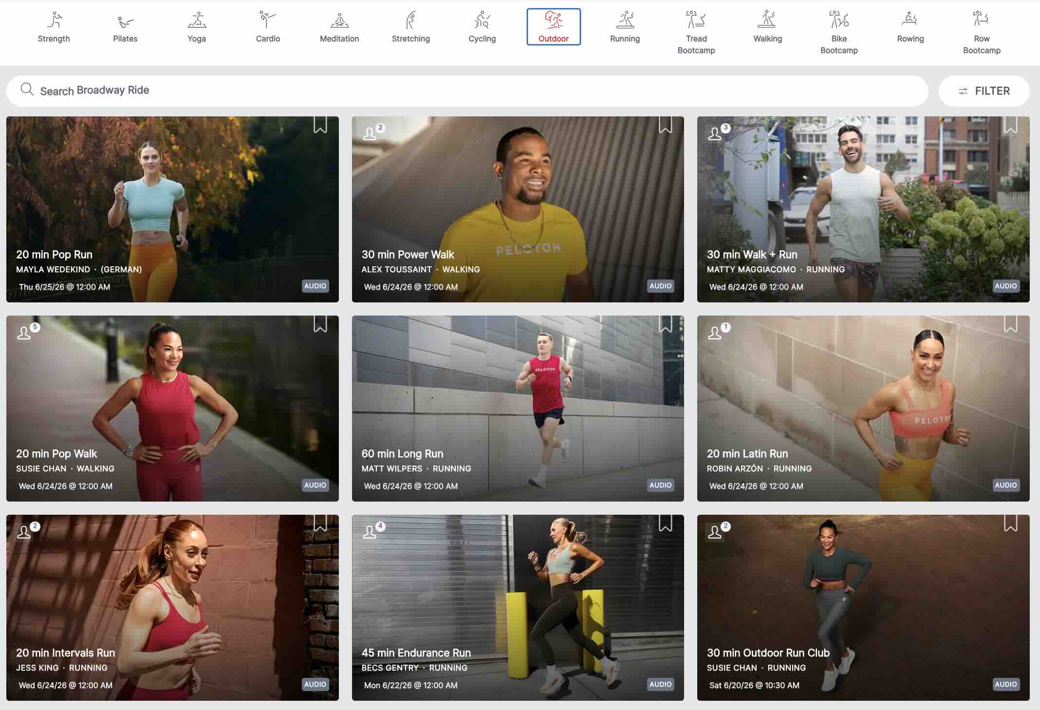Viewport: 1040px width, 710px height.
Task: Bookmark the 20 min Pop Run class
Action: pos(320,125)
